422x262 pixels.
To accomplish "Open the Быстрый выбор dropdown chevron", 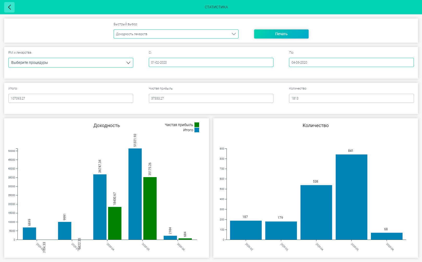I will [x=234, y=34].
